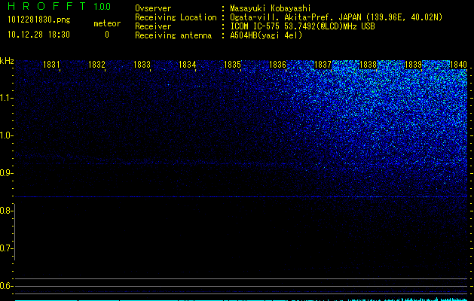Click the A504HB(yagi 4el) antenna text
This screenshot has height=301, width=474.
click(266, 35)
